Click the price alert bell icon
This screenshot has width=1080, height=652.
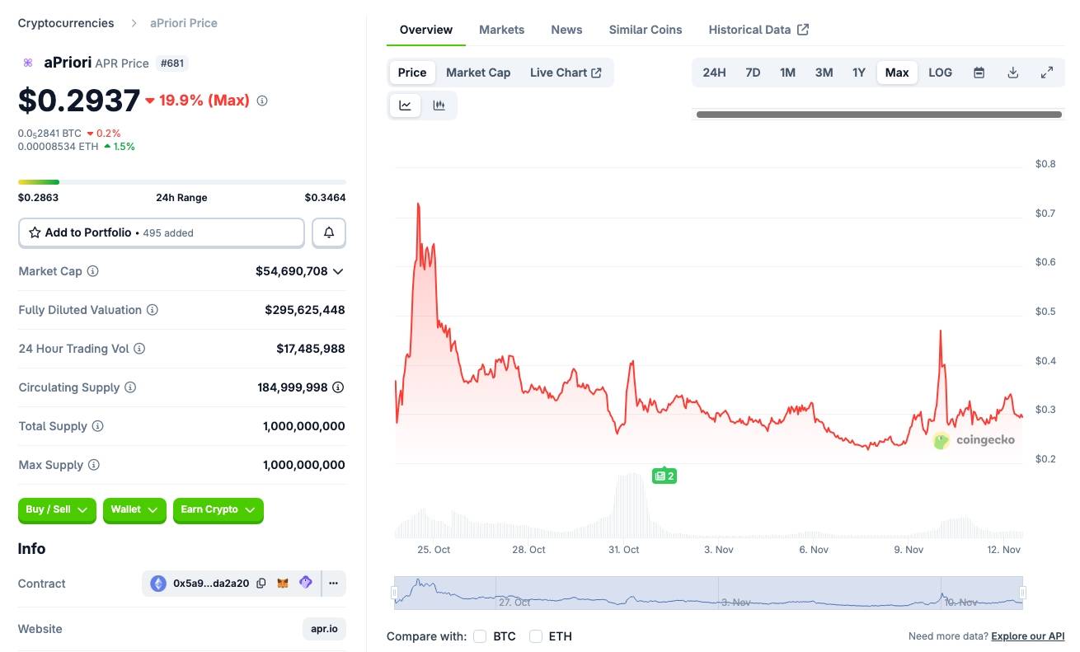pos(329,233)
